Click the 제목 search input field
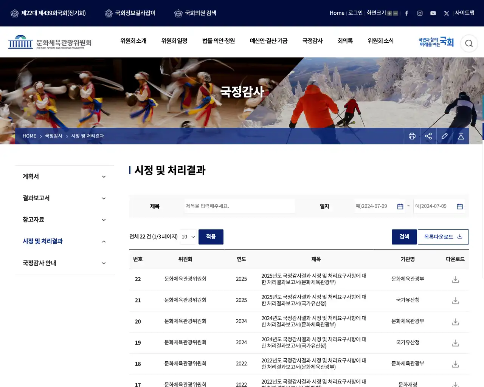Image resolution: width=484 pixels, height=387 pixels. [x=240, y=206]
